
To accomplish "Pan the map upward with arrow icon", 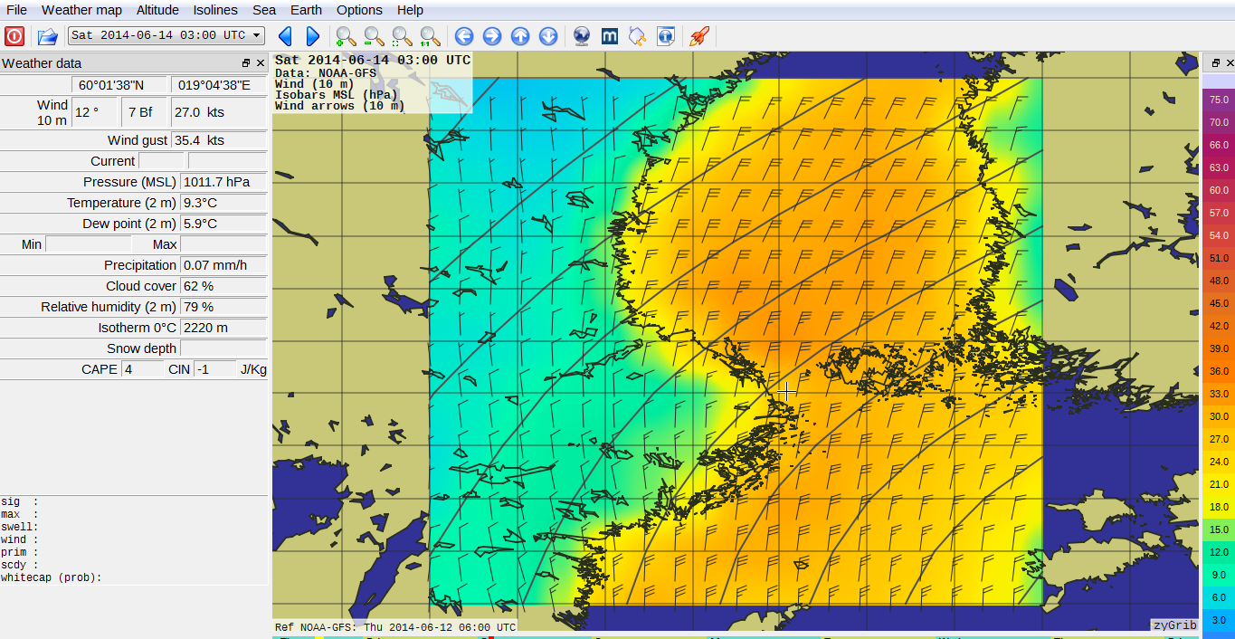I will point(520,36).
